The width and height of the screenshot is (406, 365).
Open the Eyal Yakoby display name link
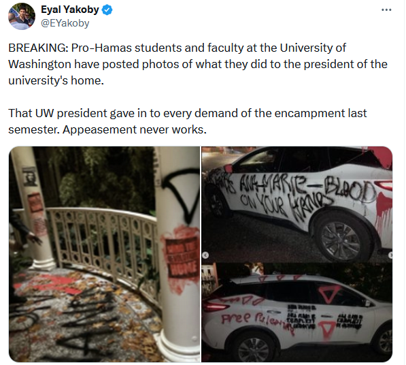[70, 10]
